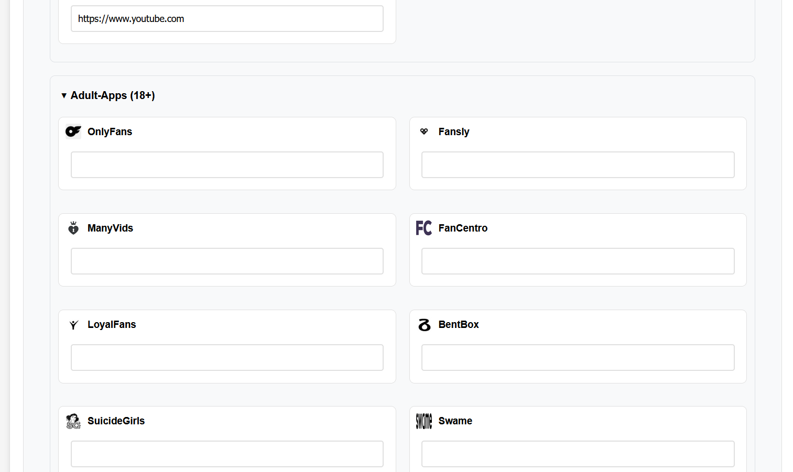793x472 pixels.
Task: Click the LoyalFans logo icon
Action: point(73,325)
